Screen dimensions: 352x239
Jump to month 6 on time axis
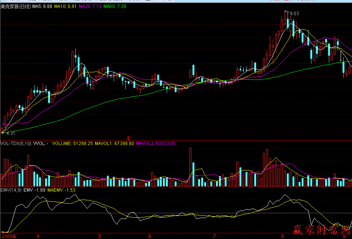click(x=150, y=236)
